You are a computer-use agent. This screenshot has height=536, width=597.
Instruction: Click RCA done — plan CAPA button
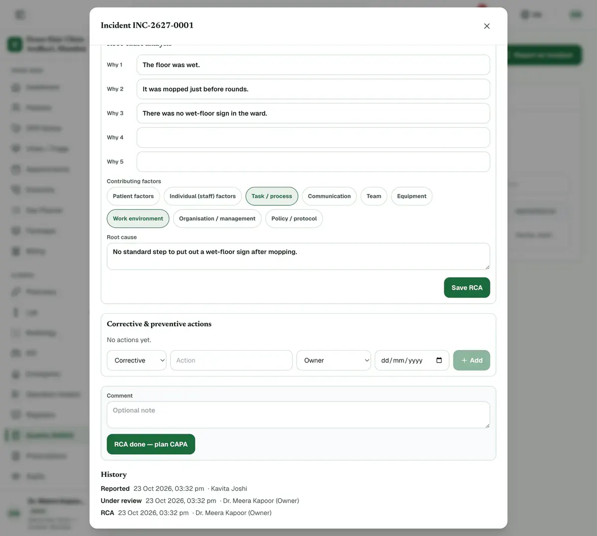pyautogui.click(x=151, y=444)
